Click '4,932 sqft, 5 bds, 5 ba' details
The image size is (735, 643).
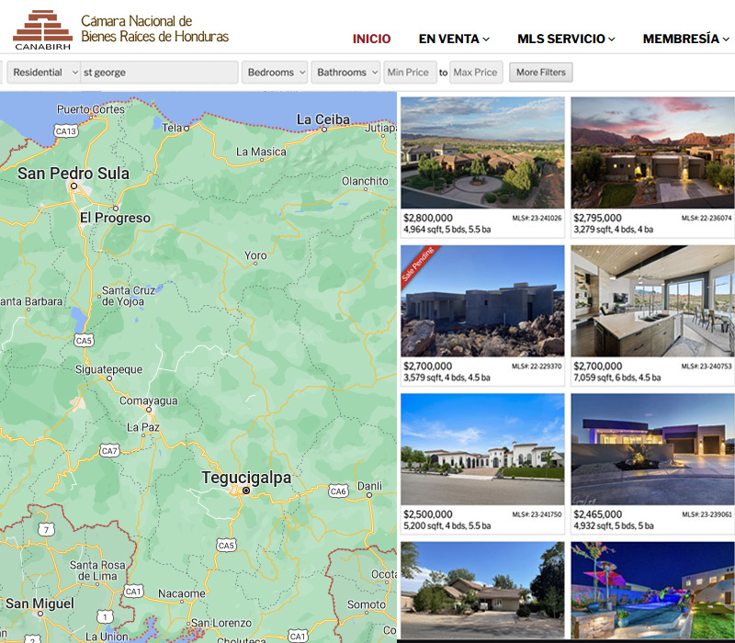click(614, 525)
